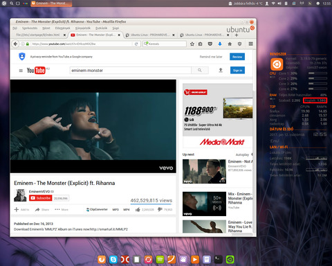
Task: Bookmark this page with the star icon
Action: 192,44
